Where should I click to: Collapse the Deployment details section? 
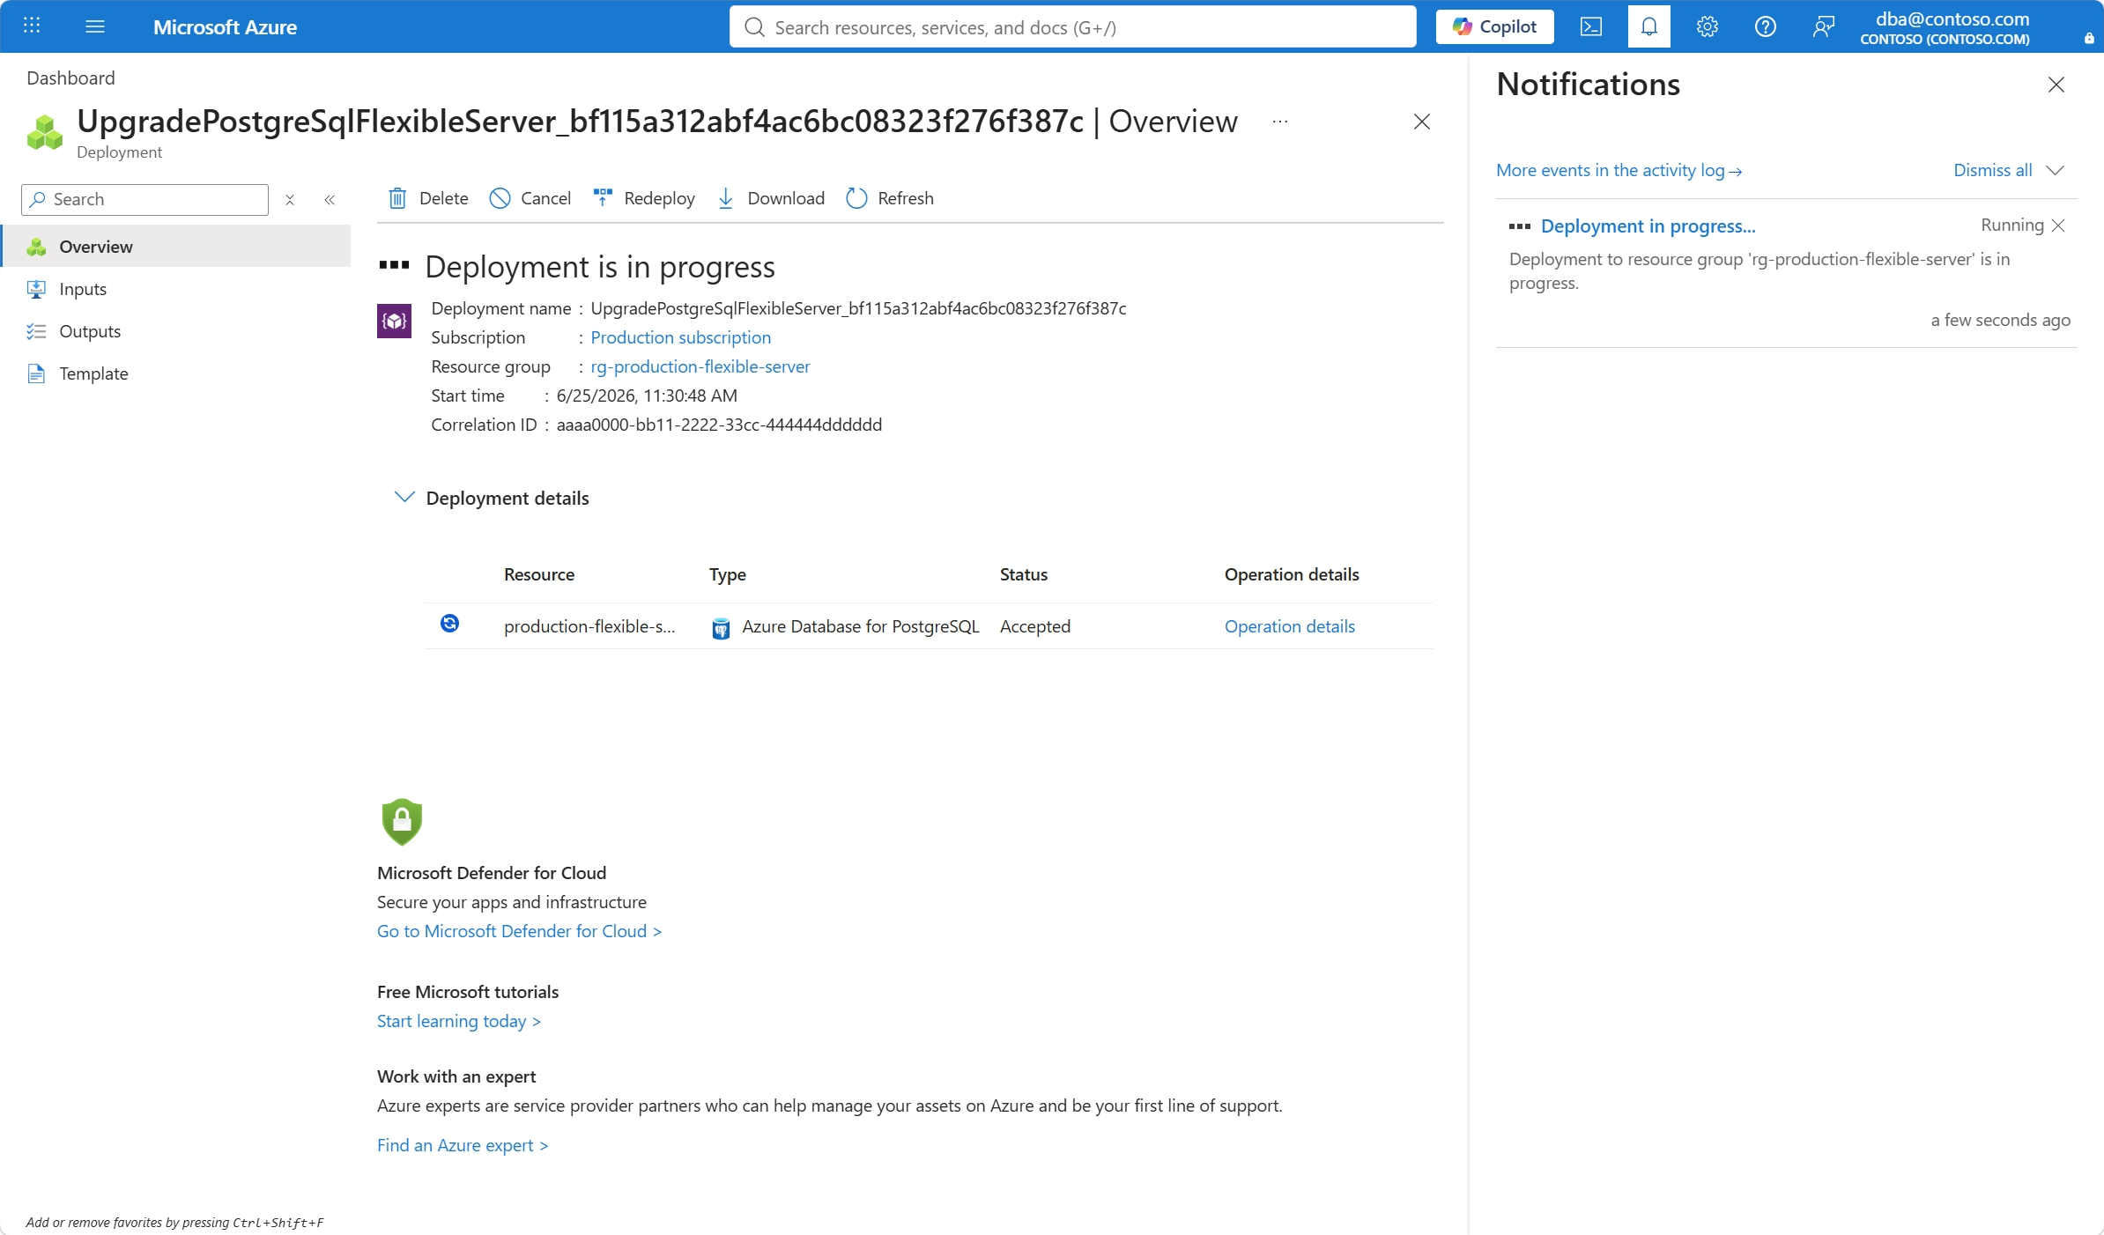404,498
